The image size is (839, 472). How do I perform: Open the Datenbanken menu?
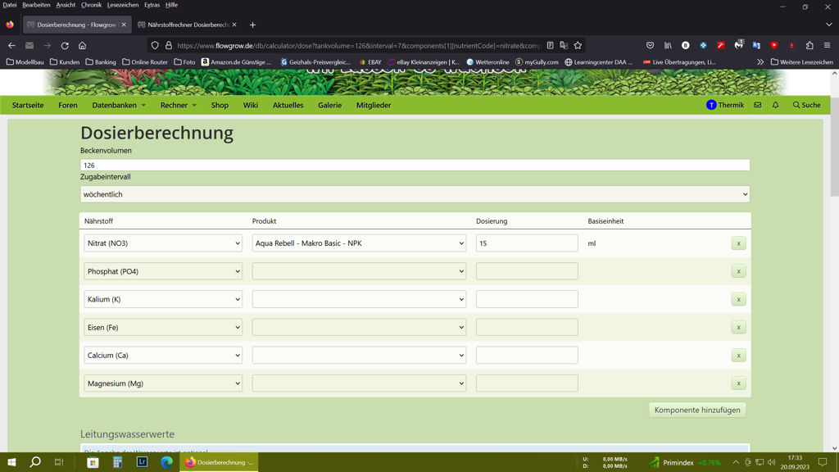click(119, 105)
